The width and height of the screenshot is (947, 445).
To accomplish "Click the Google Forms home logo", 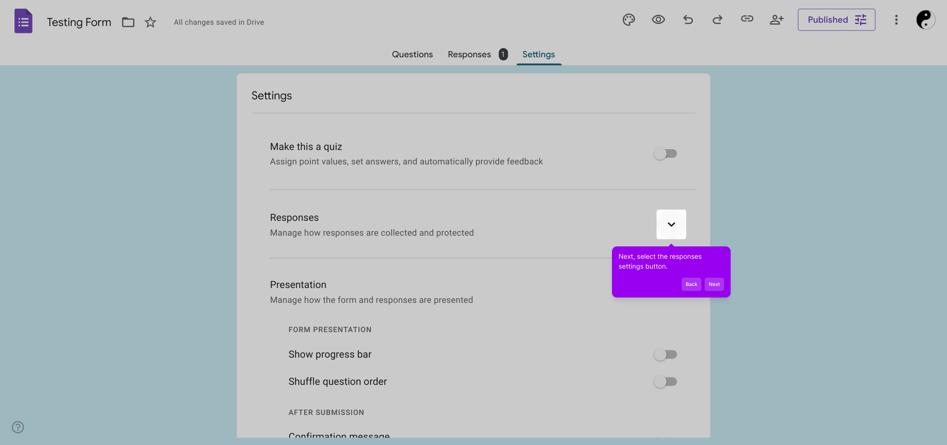I will 23,21.
